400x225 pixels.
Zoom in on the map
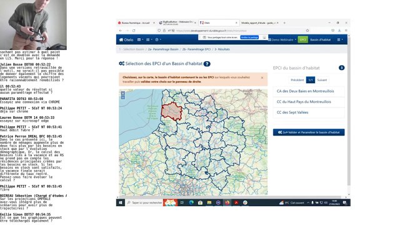(123, 93)
